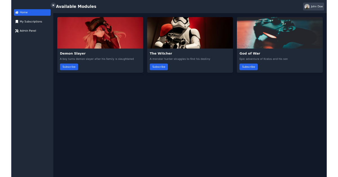338x177 pixels.
Task: Click The Witcher stormtrooper cover image
Action: (190, 33)
